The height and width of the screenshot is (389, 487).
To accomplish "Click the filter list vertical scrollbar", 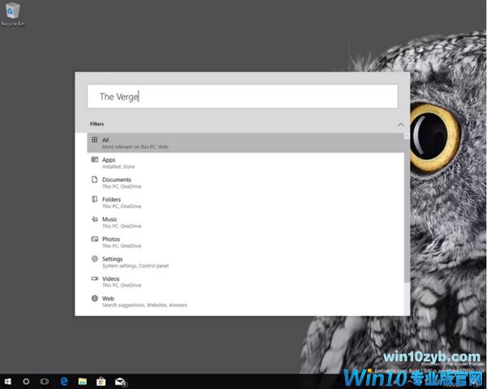I will 407,210.
